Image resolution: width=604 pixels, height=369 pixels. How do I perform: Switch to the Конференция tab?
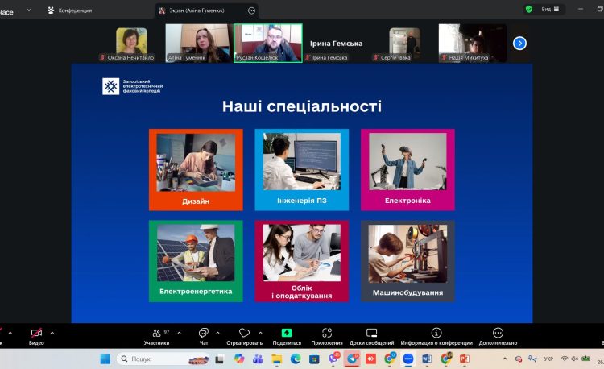click(74, 10)
